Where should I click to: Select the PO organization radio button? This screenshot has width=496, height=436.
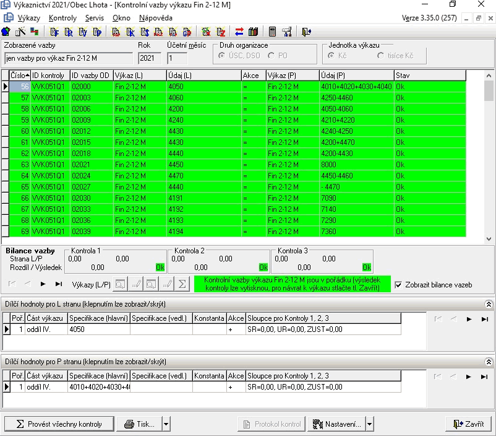point(272,56)
